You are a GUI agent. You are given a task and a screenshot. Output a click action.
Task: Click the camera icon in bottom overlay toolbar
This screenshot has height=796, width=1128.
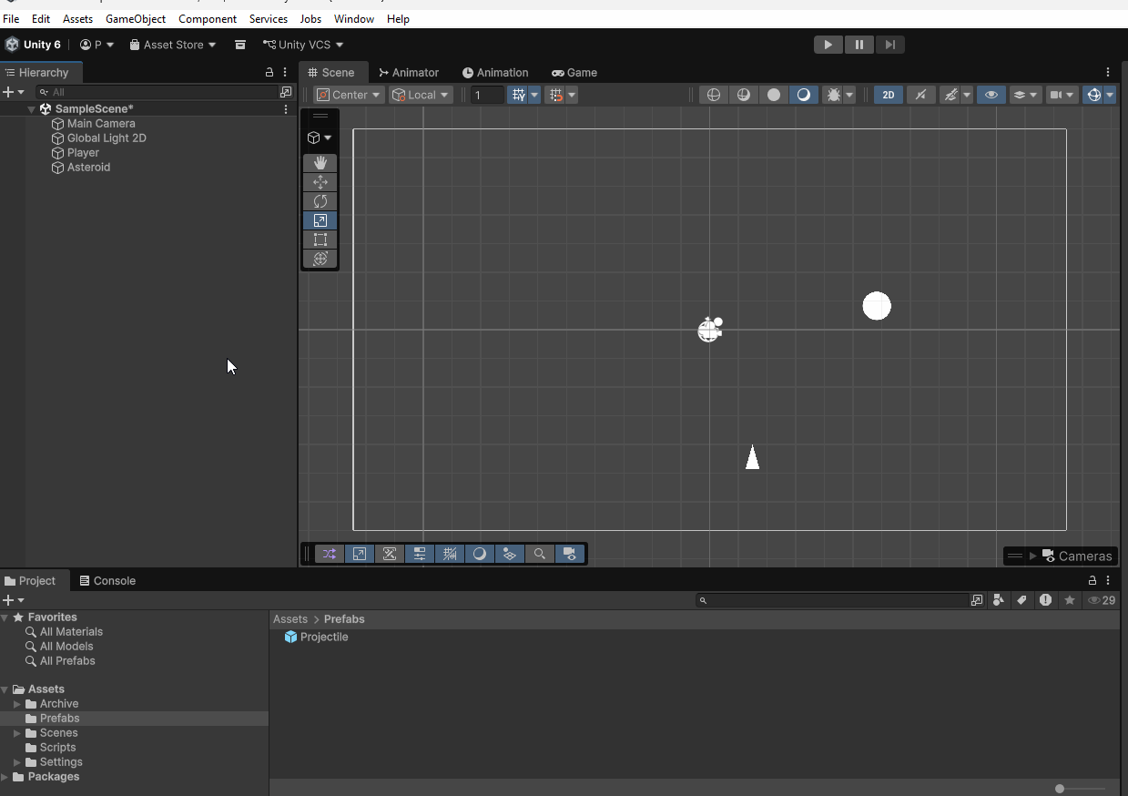(x=570, y=554)
